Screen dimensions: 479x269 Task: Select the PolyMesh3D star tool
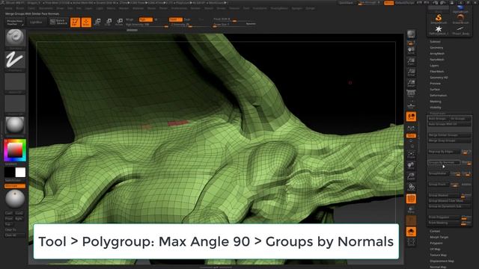pyautogui.click(x=439, y=30)
